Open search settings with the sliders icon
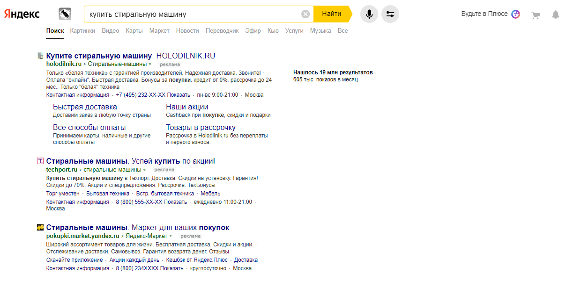 [390, 14]
